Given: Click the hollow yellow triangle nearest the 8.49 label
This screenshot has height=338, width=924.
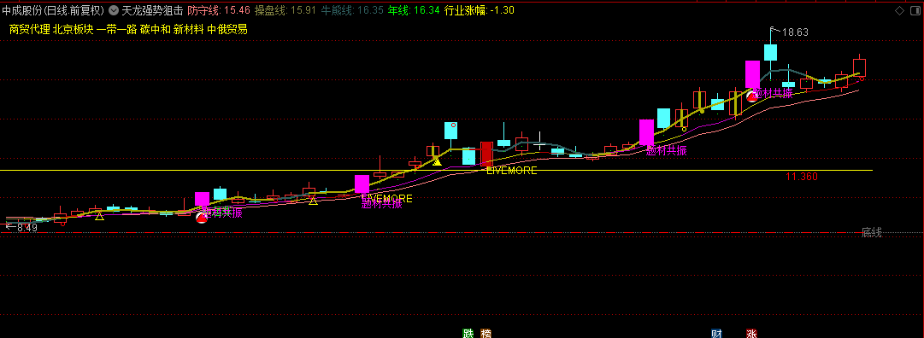Looking at the screenshot, I should click(x=100, y=217).
